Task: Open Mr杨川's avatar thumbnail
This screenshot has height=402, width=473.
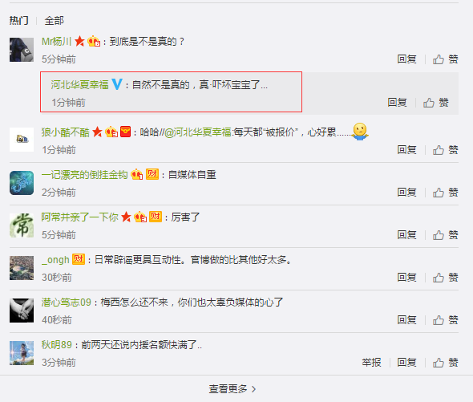Action: (22, 50)
